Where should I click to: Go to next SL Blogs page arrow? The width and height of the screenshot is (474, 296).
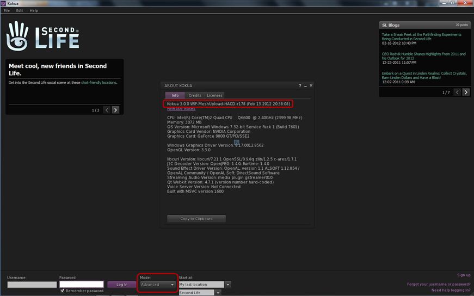pyautogui.click(x=466, y=92)
